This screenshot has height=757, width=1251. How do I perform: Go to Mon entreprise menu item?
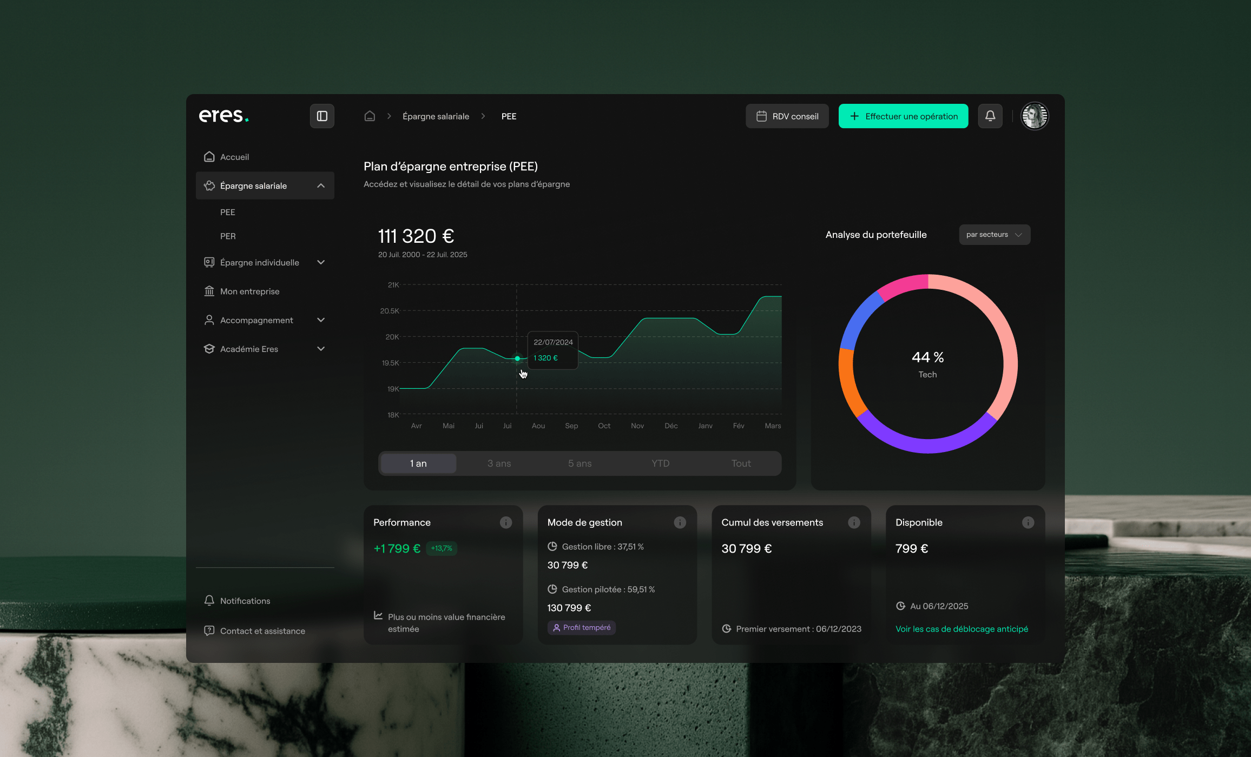coord(249,291)
